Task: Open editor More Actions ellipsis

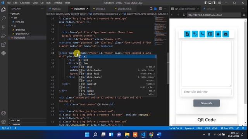Action: click(x=165, y=8)
